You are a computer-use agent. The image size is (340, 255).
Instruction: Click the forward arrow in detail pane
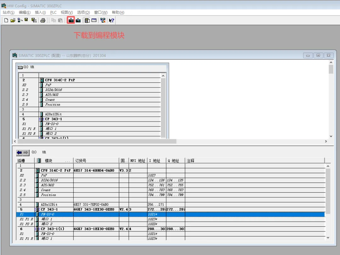(26, 153)
